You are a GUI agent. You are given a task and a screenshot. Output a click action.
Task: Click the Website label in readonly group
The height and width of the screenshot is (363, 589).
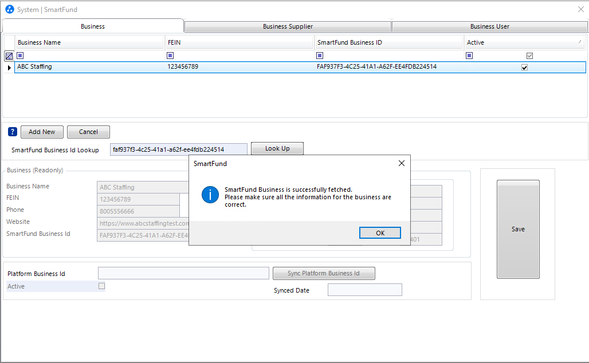[x=18, y=222]
